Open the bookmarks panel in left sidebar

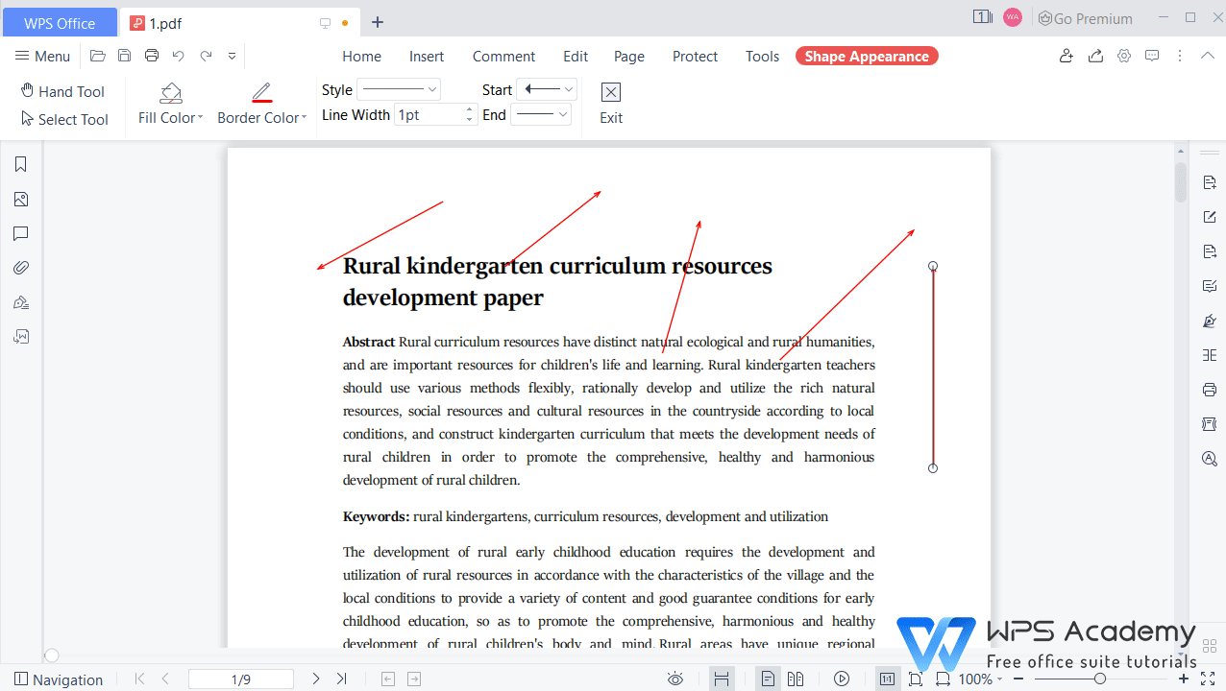(20, 164)
